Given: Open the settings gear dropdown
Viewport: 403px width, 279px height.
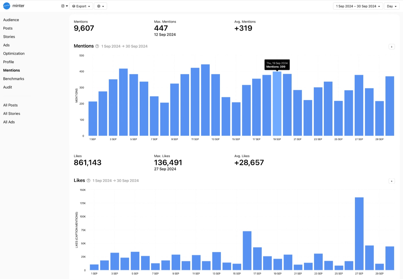Looking at the screenshot, I should coord(100,6).
